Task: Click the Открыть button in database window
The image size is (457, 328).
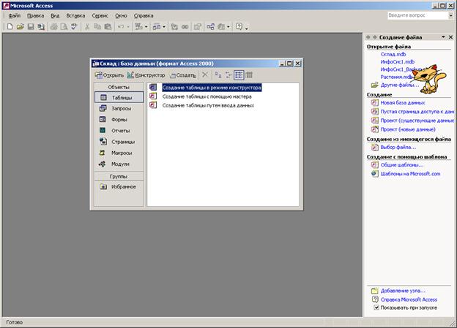Action: (x=109, y=75)
